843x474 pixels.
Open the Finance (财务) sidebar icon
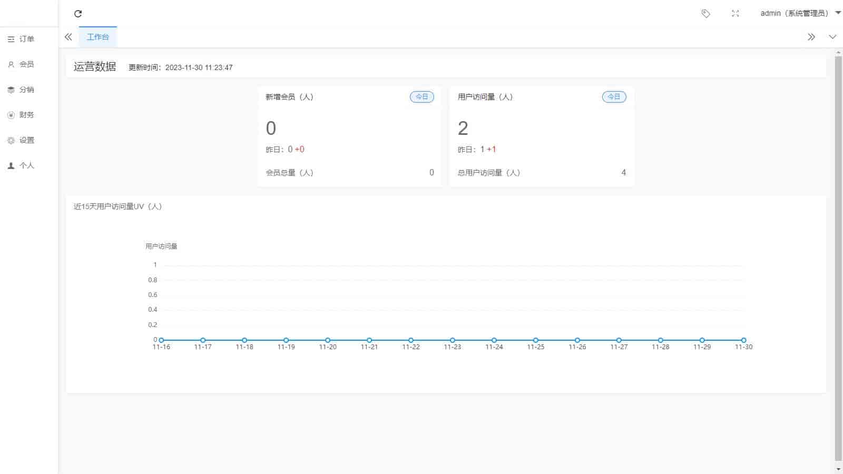[11, 115]
